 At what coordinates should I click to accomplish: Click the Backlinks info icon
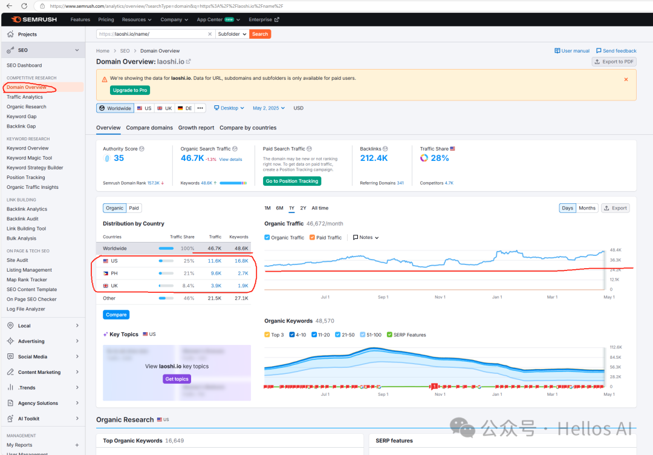[x=385, y=149]
